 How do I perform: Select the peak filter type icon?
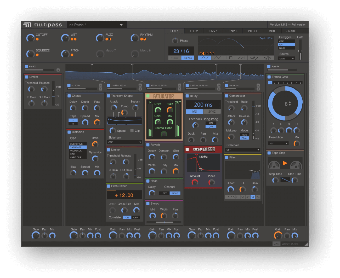pos(253,197)
